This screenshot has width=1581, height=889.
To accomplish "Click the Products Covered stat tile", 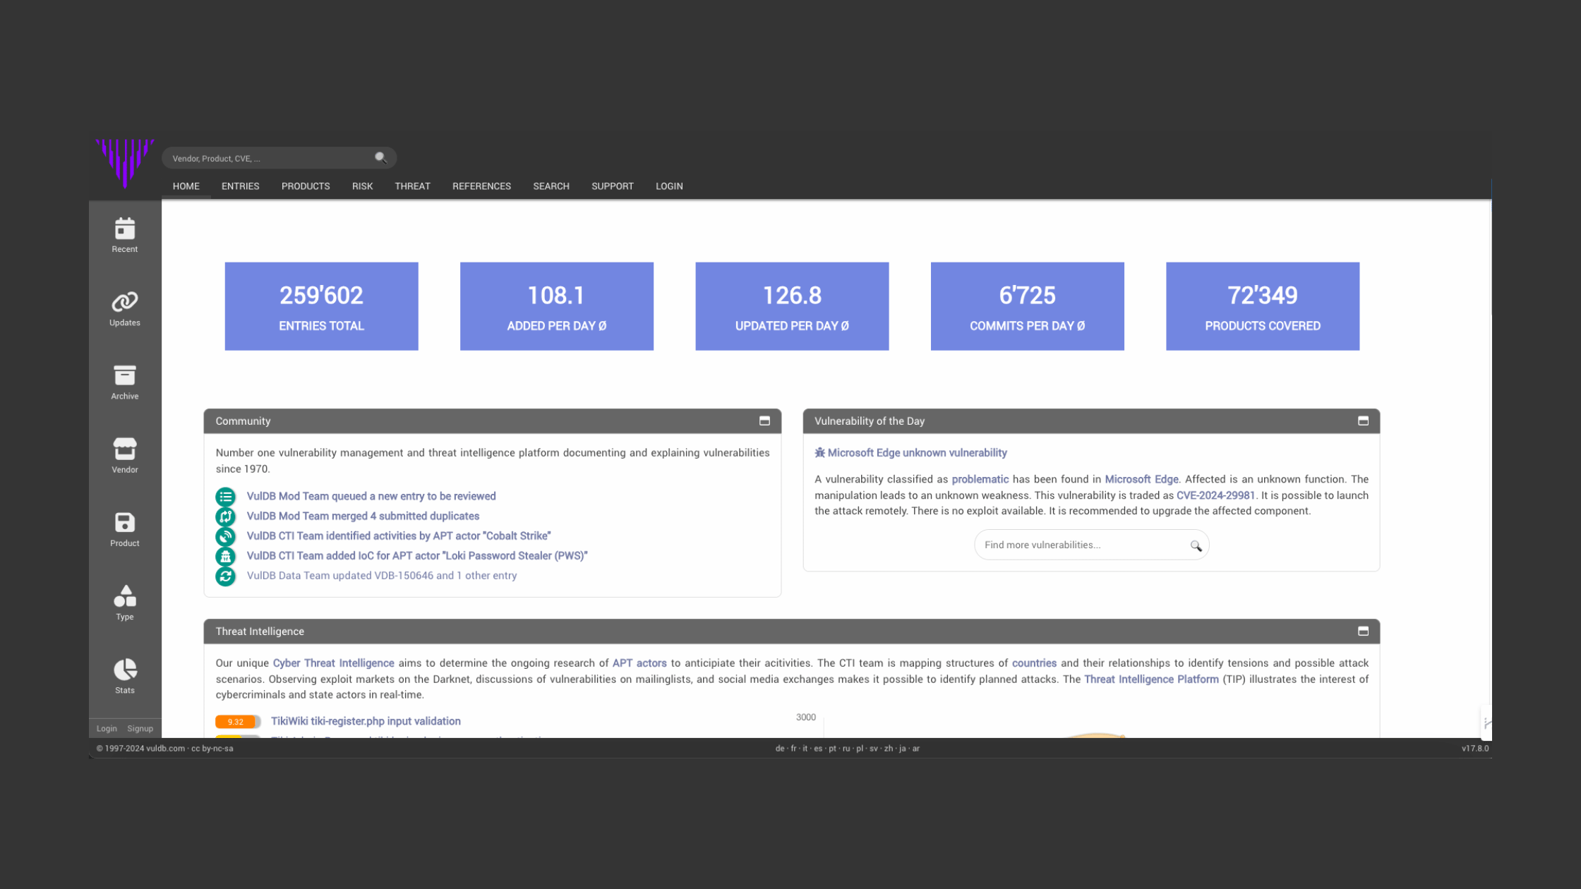I will tap(1263, 306).
